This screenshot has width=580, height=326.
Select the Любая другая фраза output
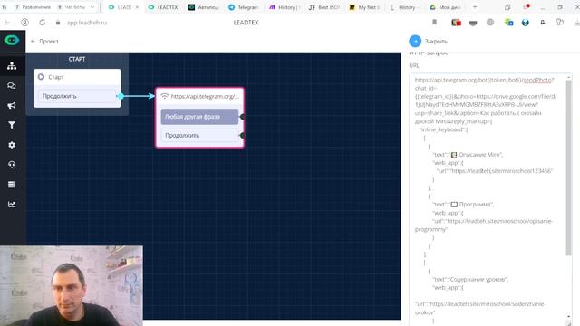pyautogui.click(x=199, y=117)
